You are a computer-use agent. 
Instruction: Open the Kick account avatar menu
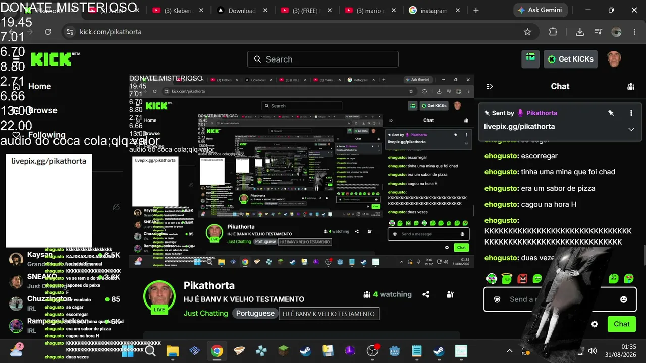(x=614, y=59)
